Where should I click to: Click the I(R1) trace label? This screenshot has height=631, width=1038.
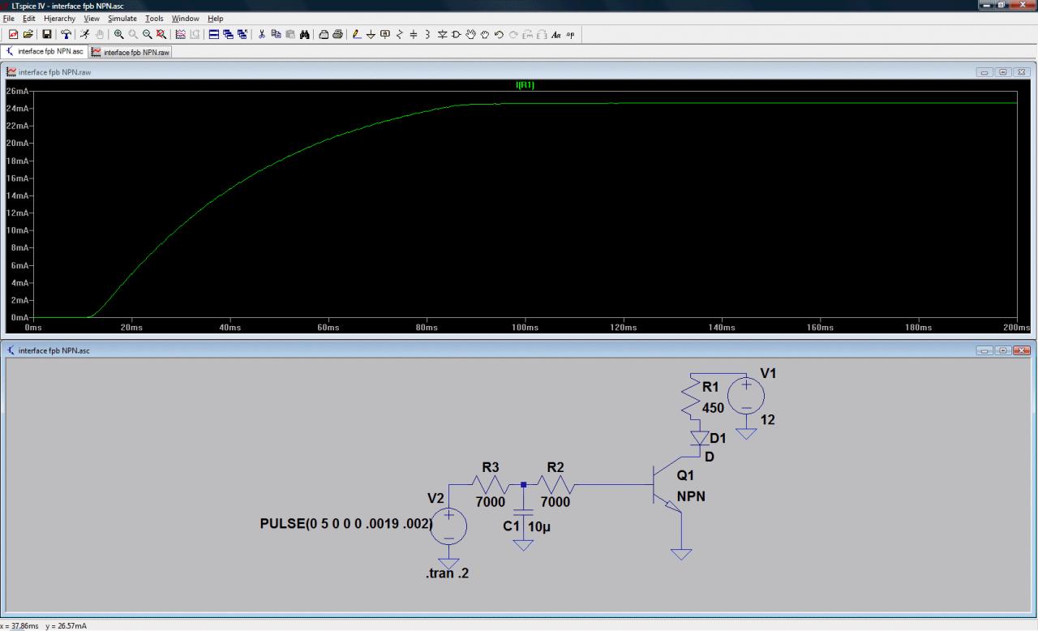pyautogui.click(x=525, y=85)
